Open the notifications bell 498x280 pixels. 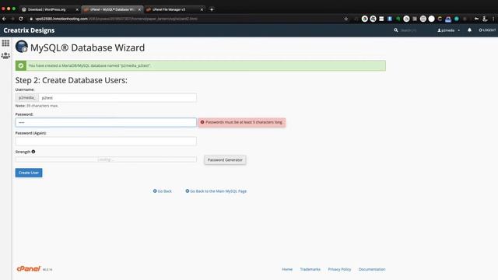click(x=469, y=30)
